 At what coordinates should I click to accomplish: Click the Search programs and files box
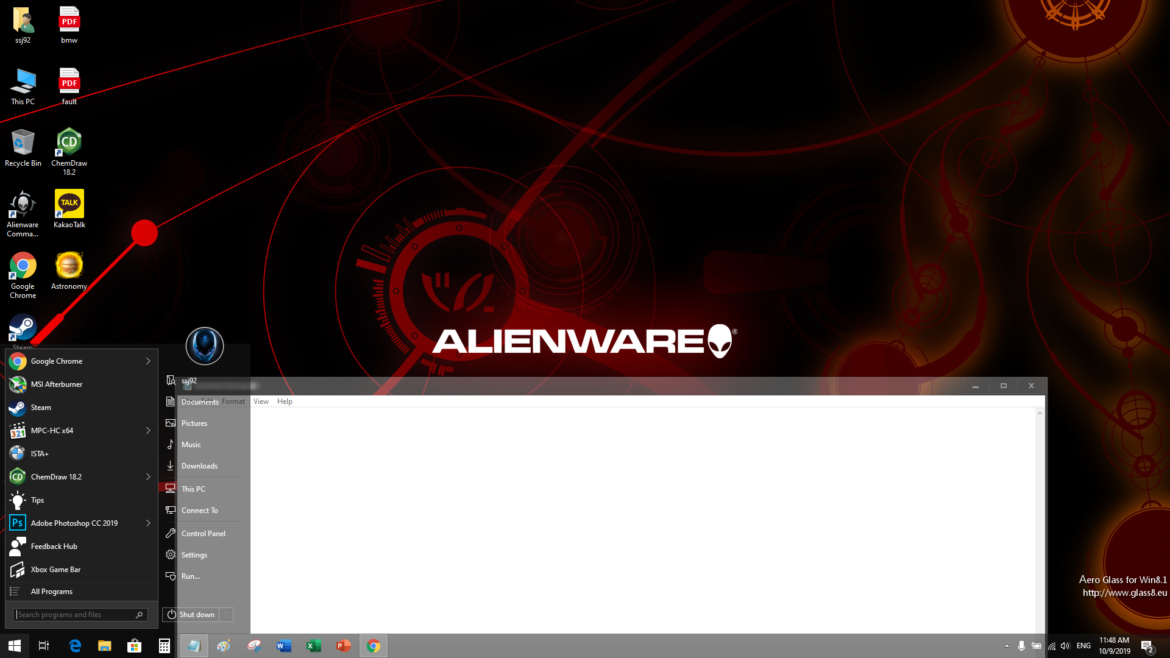tap(74, 615)
